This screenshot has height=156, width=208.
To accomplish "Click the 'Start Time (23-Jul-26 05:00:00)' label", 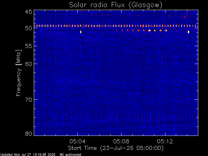I will [116, 148].
